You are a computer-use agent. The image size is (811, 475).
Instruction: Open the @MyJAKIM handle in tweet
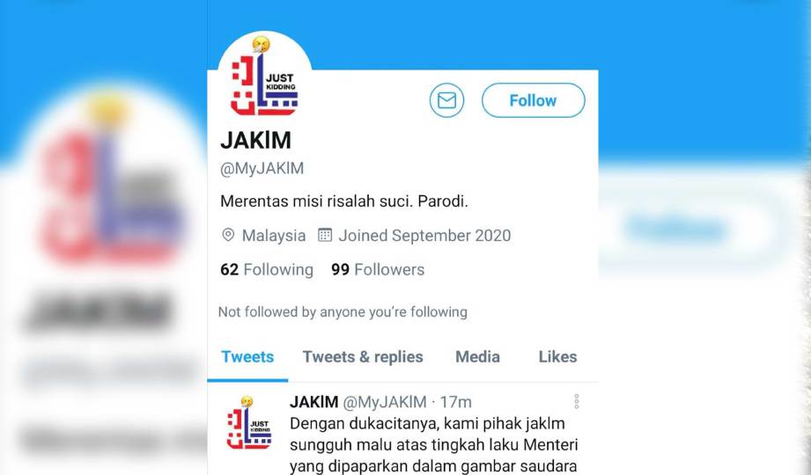pyautogui.click(x=385, y=402)
